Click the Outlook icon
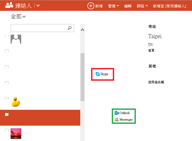The height and width of the screenshot is (141, 192). [117, 113]
